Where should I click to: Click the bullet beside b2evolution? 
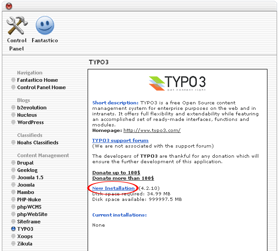(13, 108)
